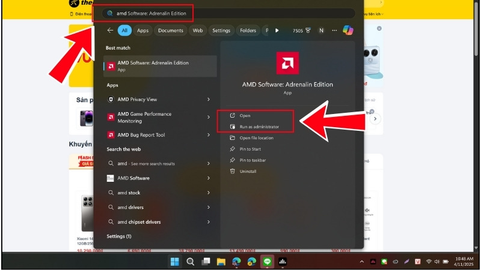This screenshot has height=270, width=481.
Task: Expand chevron beside 'amd stock'
Action: click(209, 193)
